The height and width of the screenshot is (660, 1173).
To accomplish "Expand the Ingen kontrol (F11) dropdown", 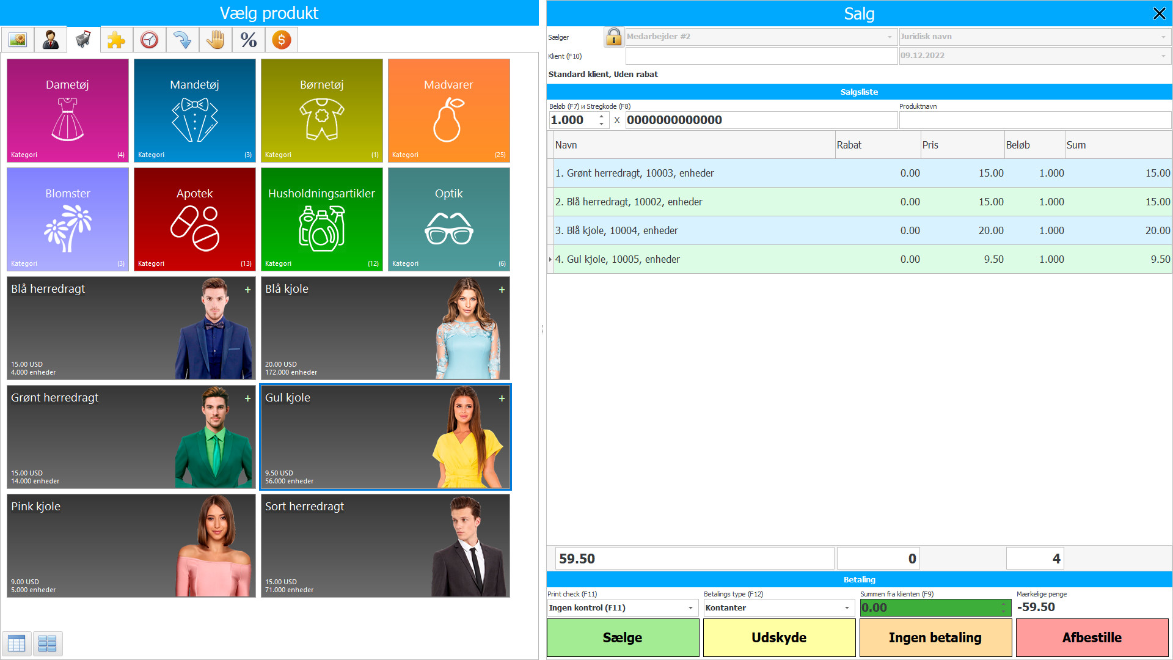I will coord(689,607).
